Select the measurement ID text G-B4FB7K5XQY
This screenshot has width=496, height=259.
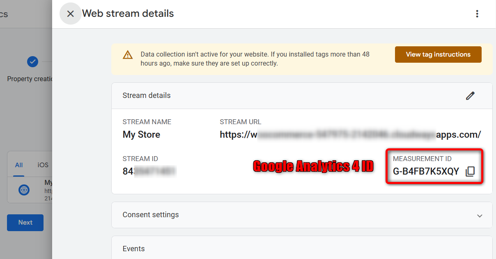[426, 172]
